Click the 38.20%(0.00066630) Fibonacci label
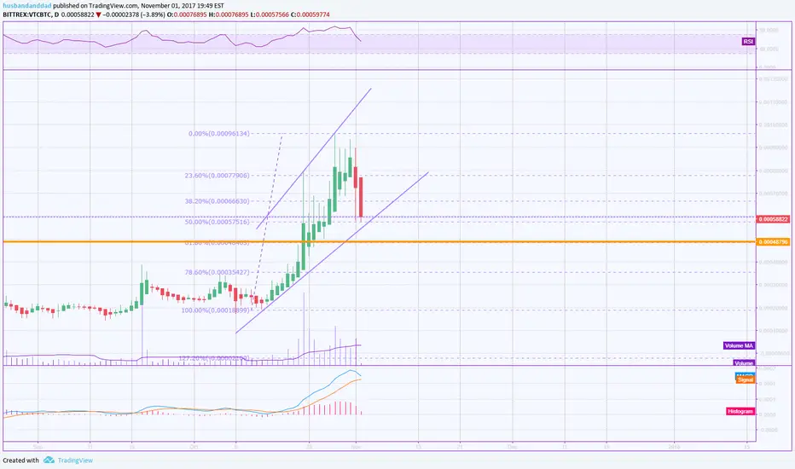 pos(217,200)
